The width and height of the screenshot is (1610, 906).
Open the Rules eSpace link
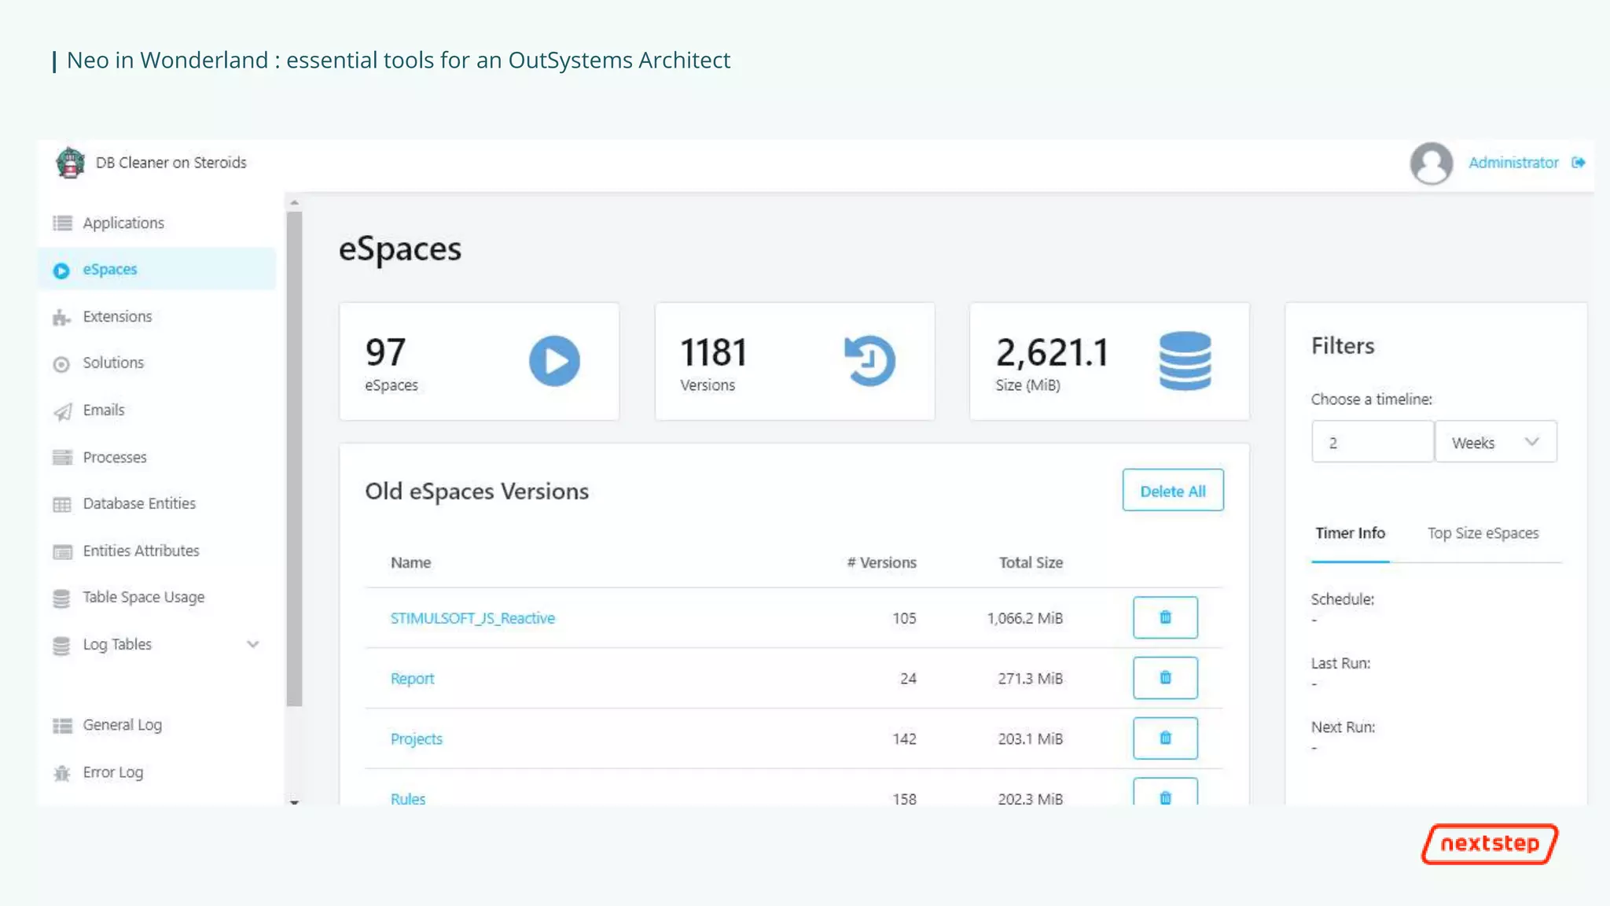(x=408, y=798)
